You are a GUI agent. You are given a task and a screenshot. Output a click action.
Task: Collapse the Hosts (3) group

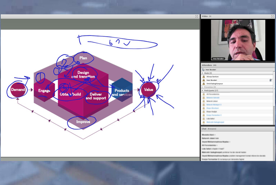[x=202, y=73]
